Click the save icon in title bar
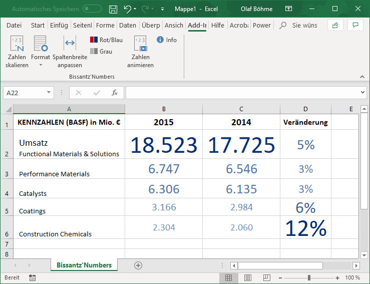The height and width of the screenshot is (284, 370). [x=113, y=9]
